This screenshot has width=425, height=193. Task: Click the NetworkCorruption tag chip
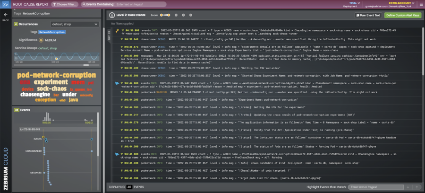(52, 32)
